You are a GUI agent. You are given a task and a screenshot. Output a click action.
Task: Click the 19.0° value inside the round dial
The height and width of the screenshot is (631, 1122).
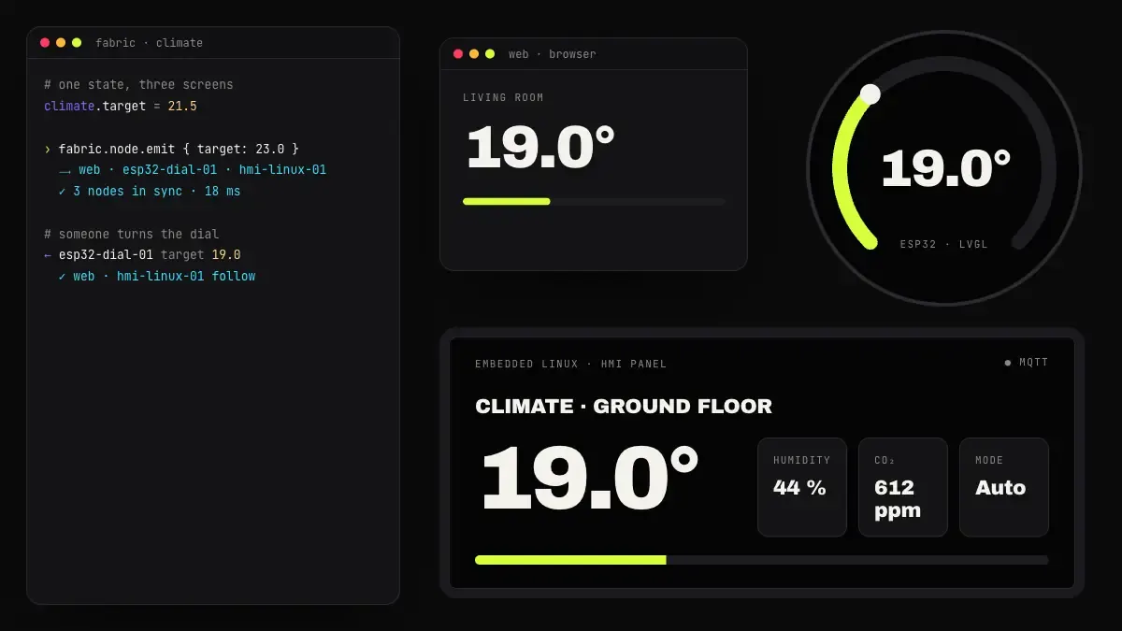click(945, 169)
